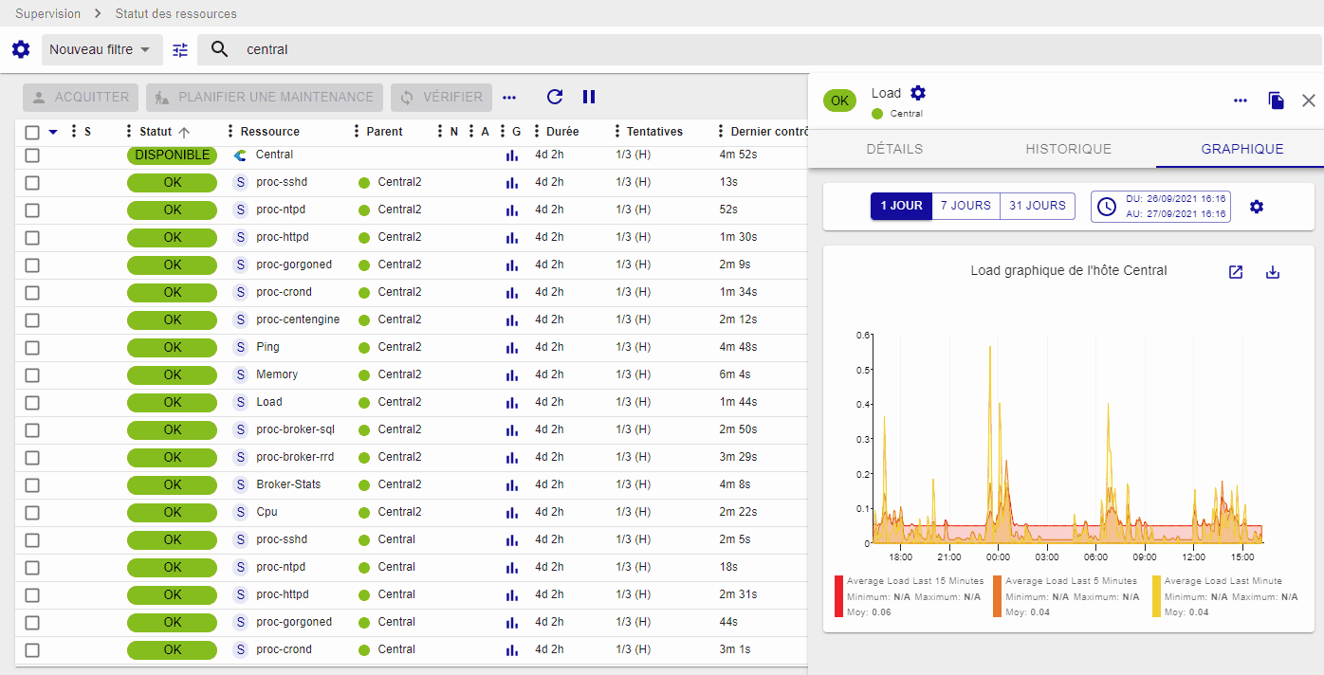
Task: Click the refresh resources icon
Action: [x=555, y=97]
